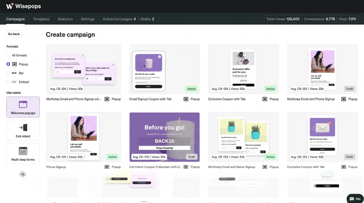Screen dimensions: 364x203
Task: Click Avg. CR stat on Phone Signup card
Action: click(66, 157)
